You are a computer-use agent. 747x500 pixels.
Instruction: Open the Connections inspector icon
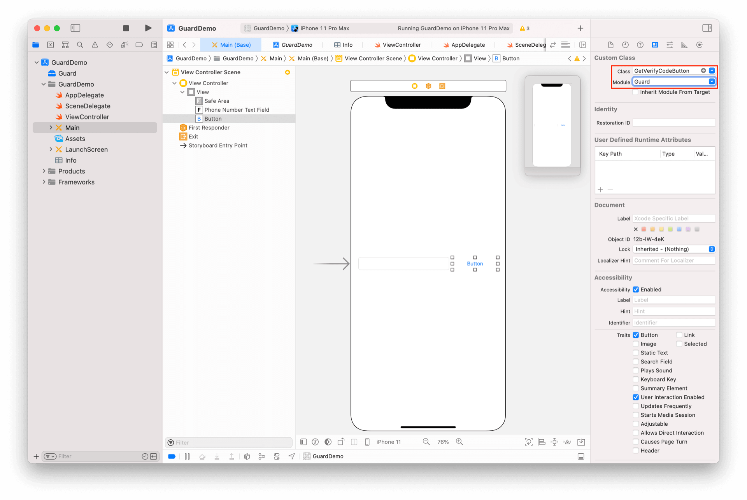tap(699, 45)
